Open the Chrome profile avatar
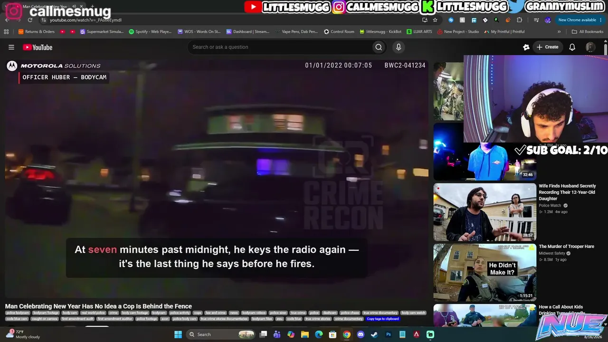 tap(548, 20)
